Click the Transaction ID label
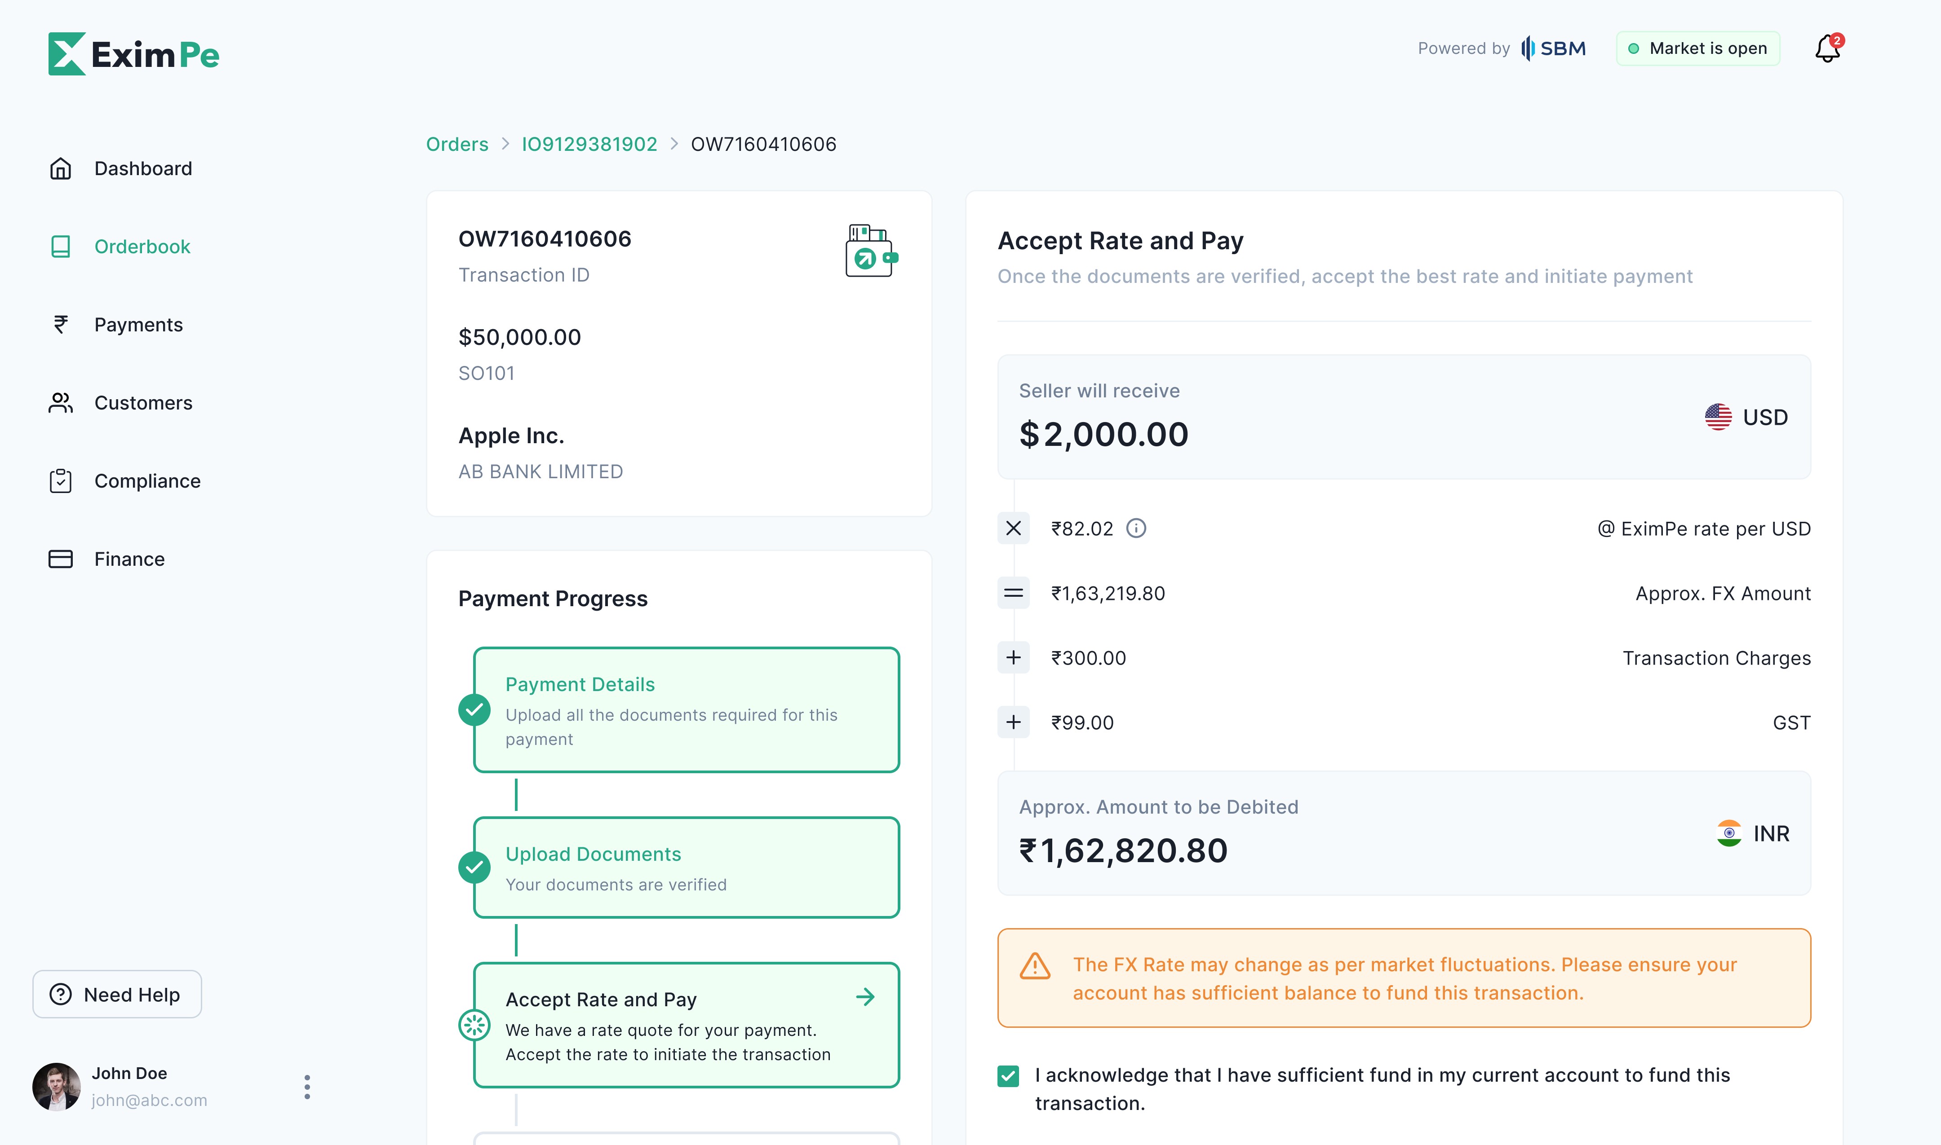 pyautogui.click(x=523, y=275)
